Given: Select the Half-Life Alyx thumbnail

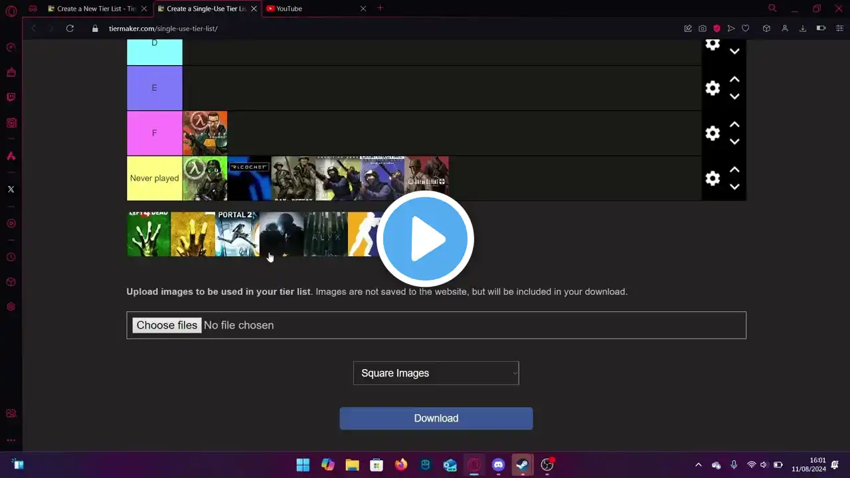Looking at the screenshot, I should [x=325, y=234].
